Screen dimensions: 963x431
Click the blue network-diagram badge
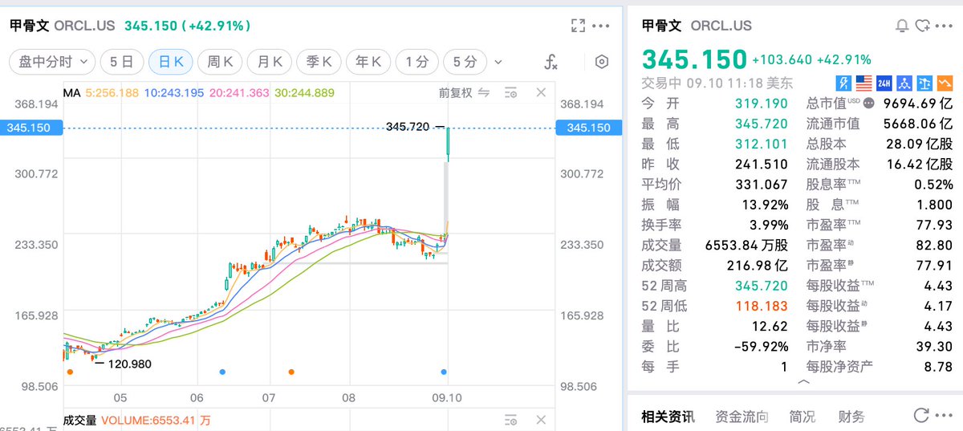pos(904,82)
